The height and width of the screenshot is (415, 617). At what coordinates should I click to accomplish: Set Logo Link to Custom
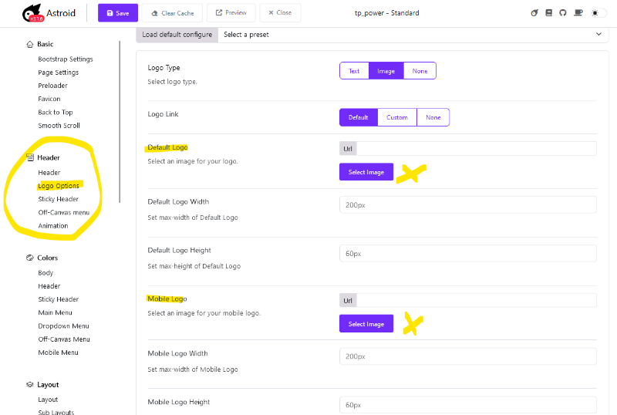click(397, 117)
